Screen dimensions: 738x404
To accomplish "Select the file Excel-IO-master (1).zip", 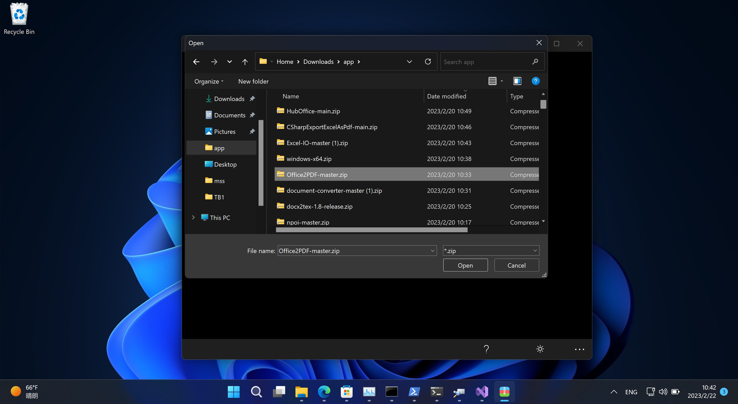I will pos(316,143).
